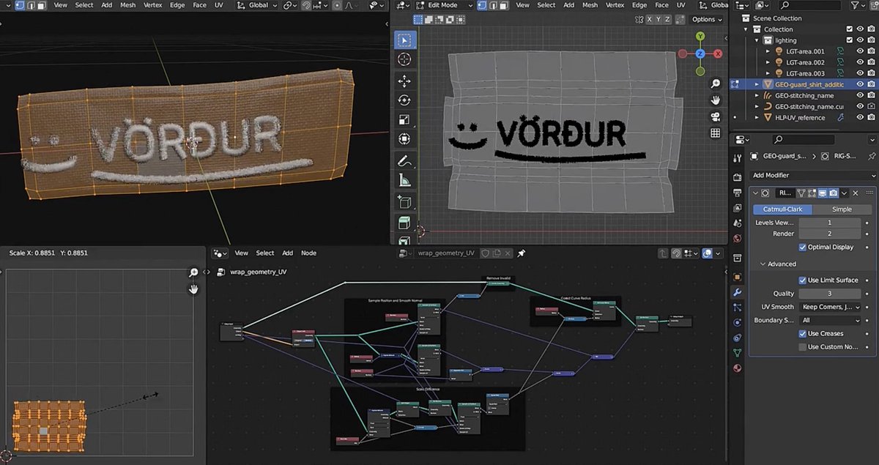Hide LGT-area.001 with eye icon
This screenshot has height=465, width=879.
[x=861, y=51]
